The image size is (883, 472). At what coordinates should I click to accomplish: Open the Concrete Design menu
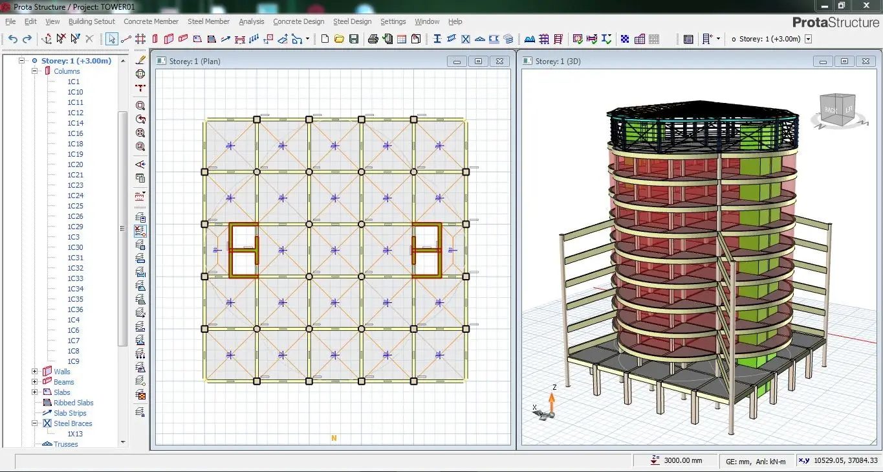(298, 21)
